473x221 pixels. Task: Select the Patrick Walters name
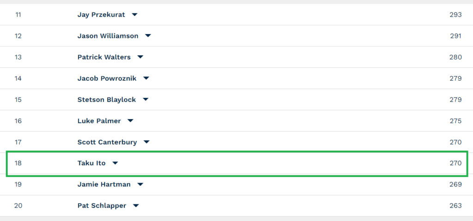pos(104,57)
